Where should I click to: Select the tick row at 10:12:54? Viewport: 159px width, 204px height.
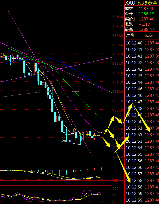[x=142, y=148]
